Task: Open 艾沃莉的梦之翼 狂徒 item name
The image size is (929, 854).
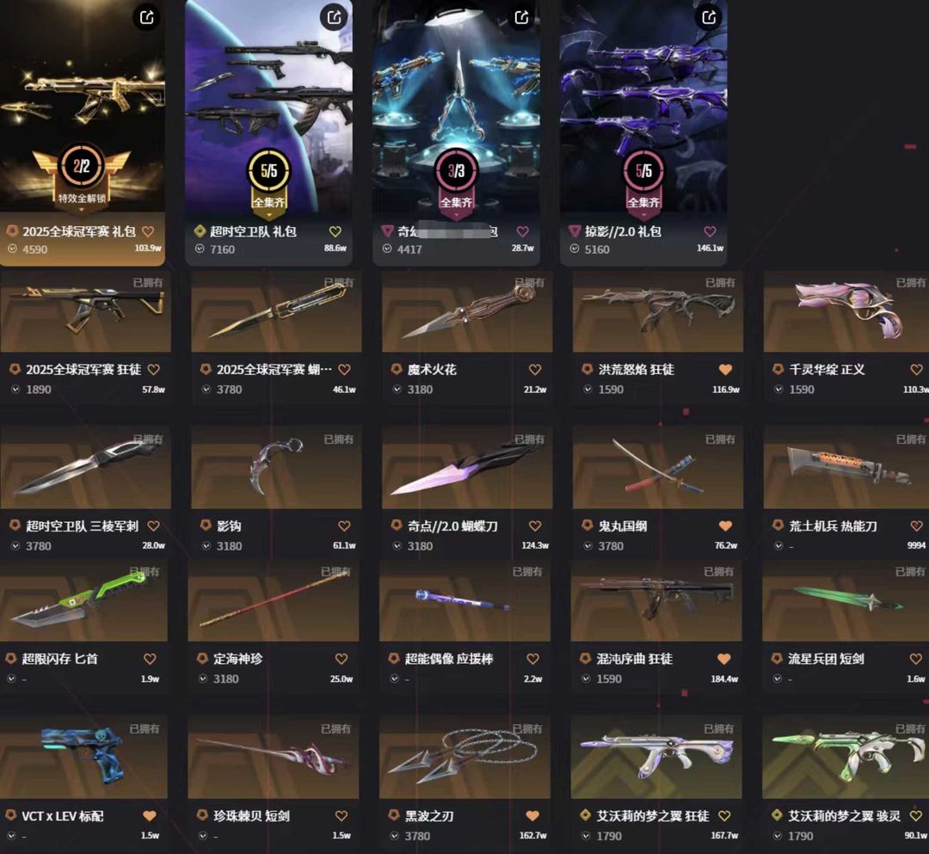Action: click(652, 816)
